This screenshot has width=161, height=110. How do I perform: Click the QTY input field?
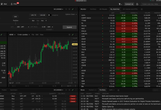click(15, 27)
